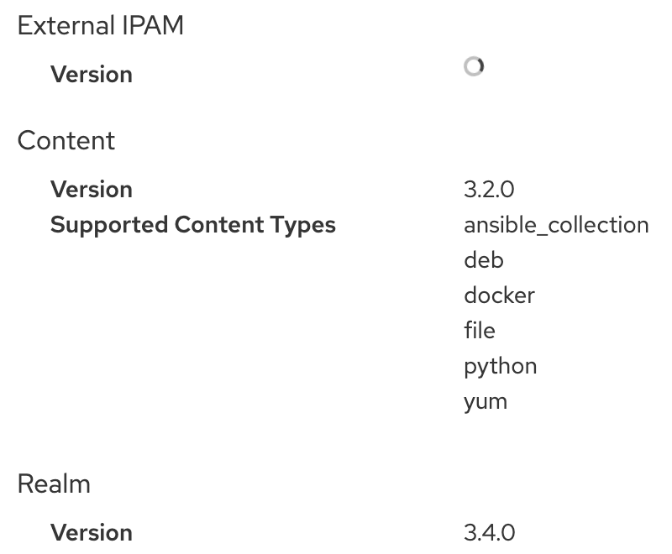Click the Version label under Realm
Viewport: 672px width, 554px height.
click(x=92, y=532)
